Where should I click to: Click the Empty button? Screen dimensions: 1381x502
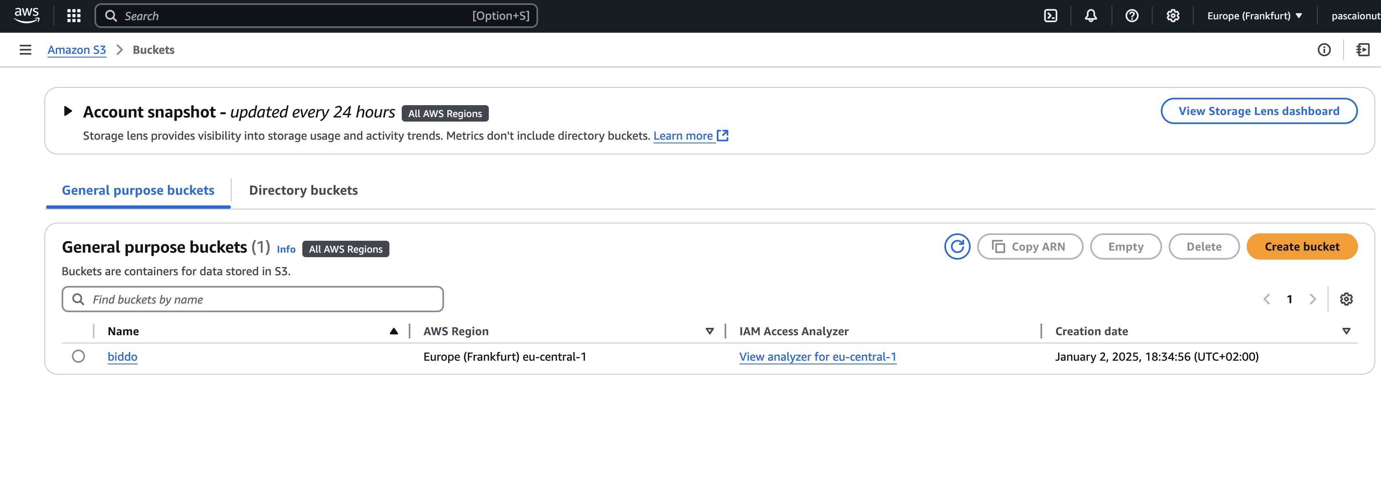1126,247
